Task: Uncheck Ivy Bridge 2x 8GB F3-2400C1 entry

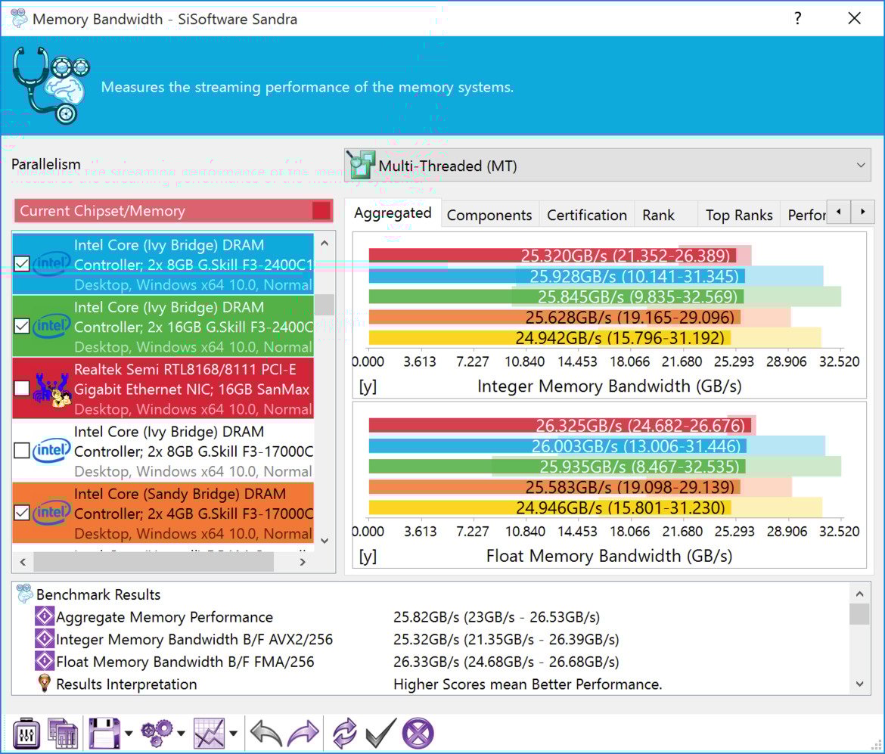Action: 21,264
